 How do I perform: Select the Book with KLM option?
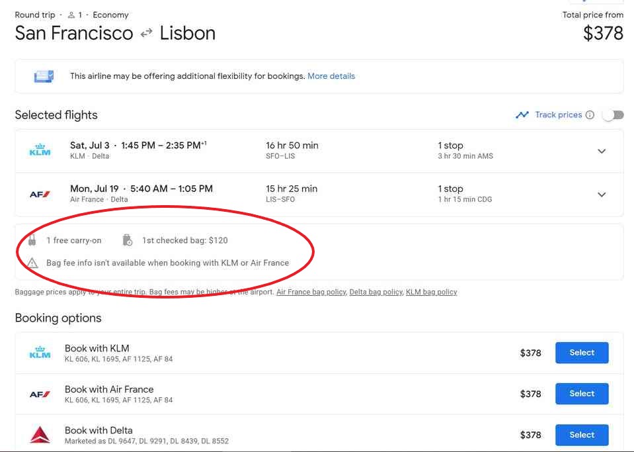coord(582,353)
